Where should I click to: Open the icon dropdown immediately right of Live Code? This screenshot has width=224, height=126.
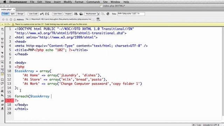[42, 14]
